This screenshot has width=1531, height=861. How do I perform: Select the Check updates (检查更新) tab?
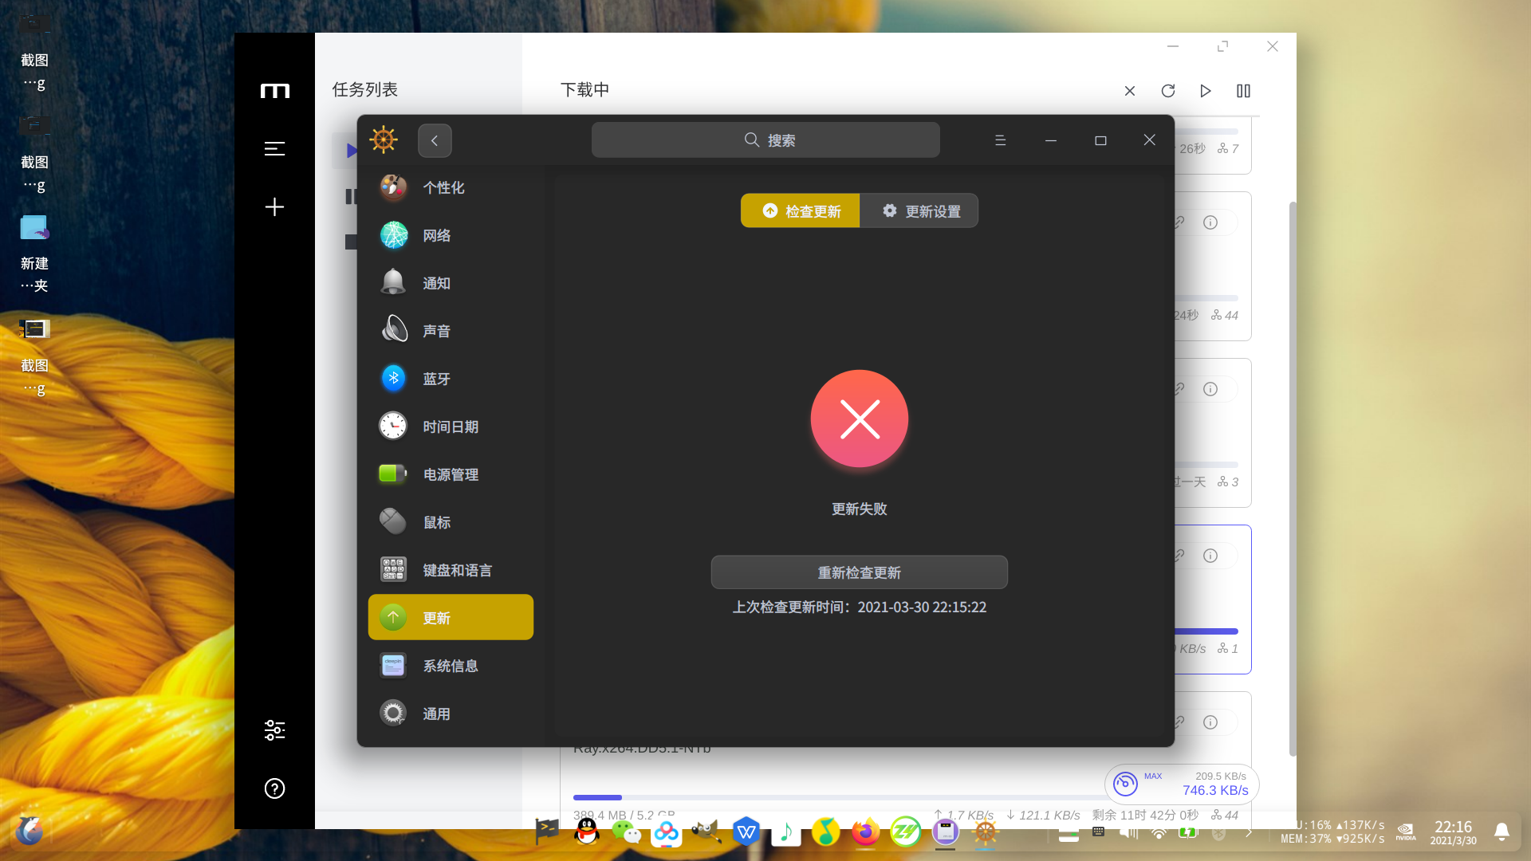801,211
